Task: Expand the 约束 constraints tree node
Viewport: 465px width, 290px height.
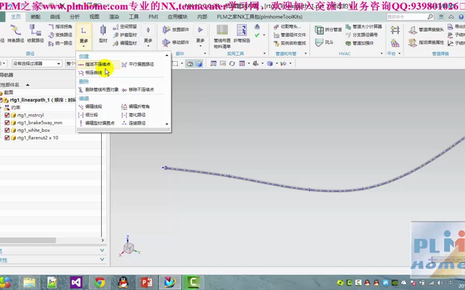Action: tap(1, 108)
